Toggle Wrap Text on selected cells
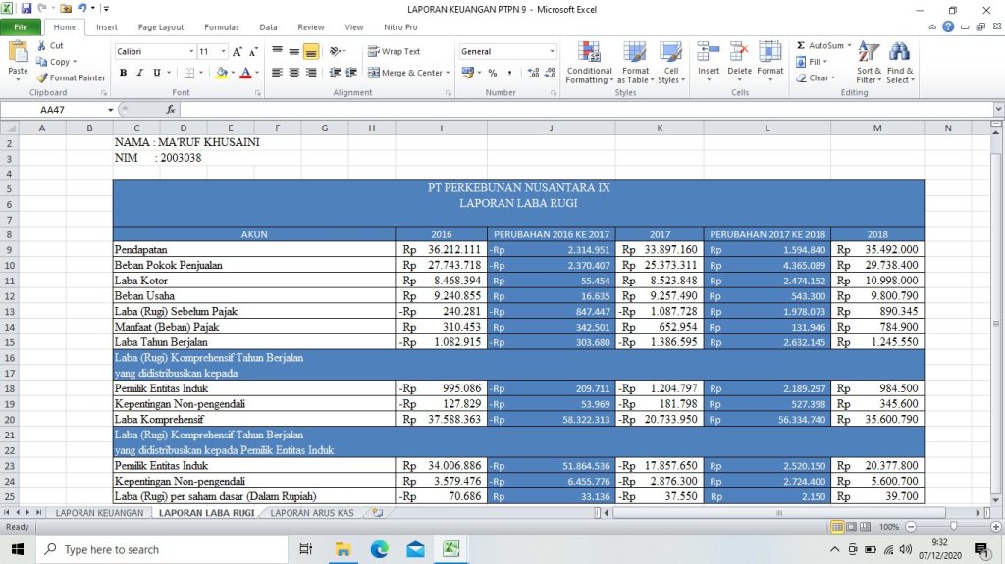Screen dimensions: 1005x564 [394, 51]
